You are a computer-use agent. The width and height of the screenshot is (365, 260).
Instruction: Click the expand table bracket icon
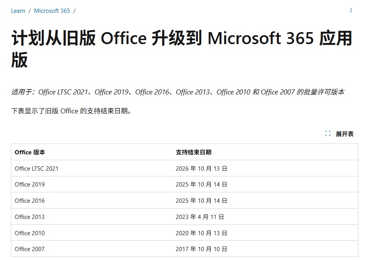pyautogui.click(x=328, y=133)
